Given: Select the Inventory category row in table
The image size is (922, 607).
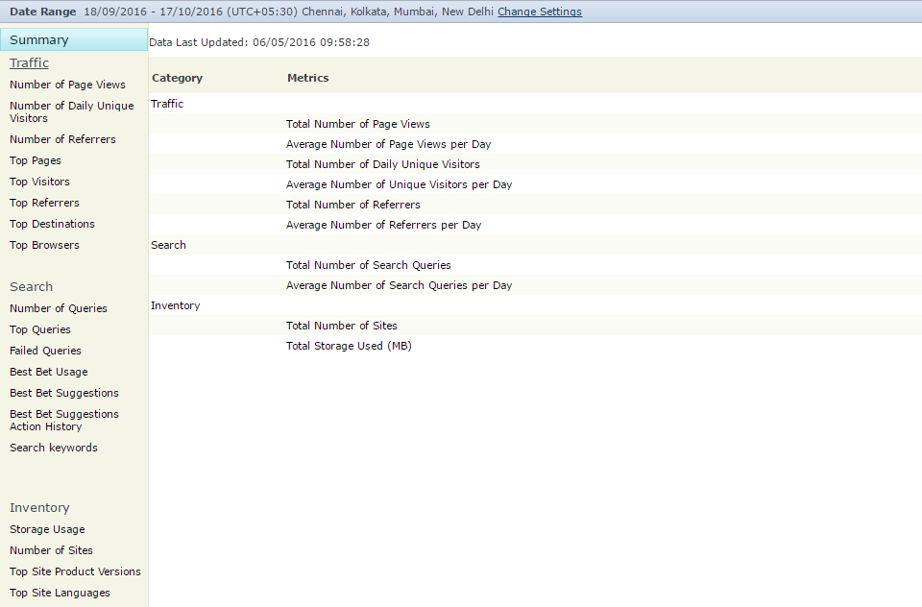Looking at the screenshot, I should pyautogui.click(x=535, y=305).
